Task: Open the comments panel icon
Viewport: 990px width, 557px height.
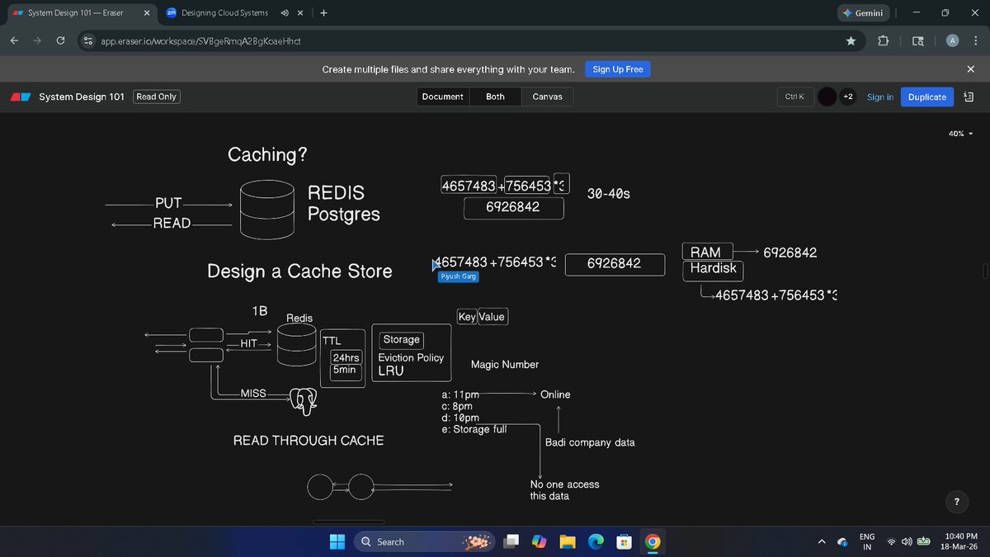Action: 969,97
